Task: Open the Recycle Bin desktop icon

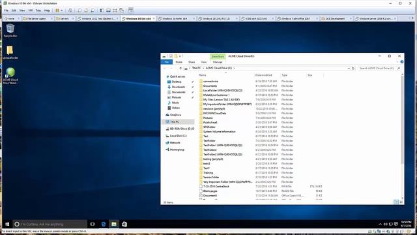Action: coord(10,31)
